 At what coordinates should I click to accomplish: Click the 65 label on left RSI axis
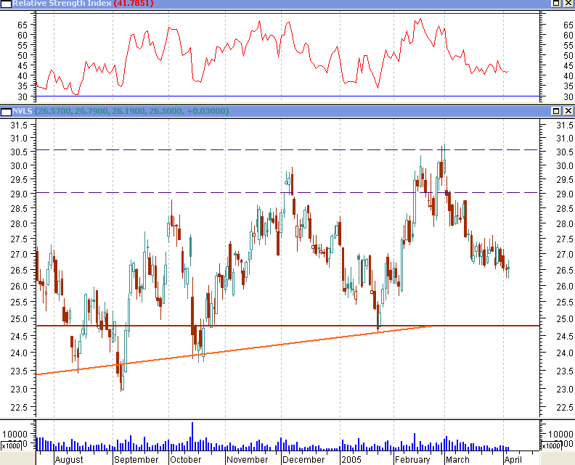point(23,25)
